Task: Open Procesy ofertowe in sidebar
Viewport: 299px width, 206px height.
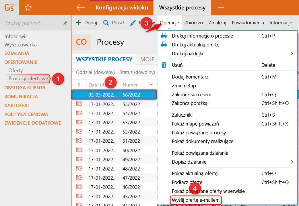Action: (x=28, y=79)
